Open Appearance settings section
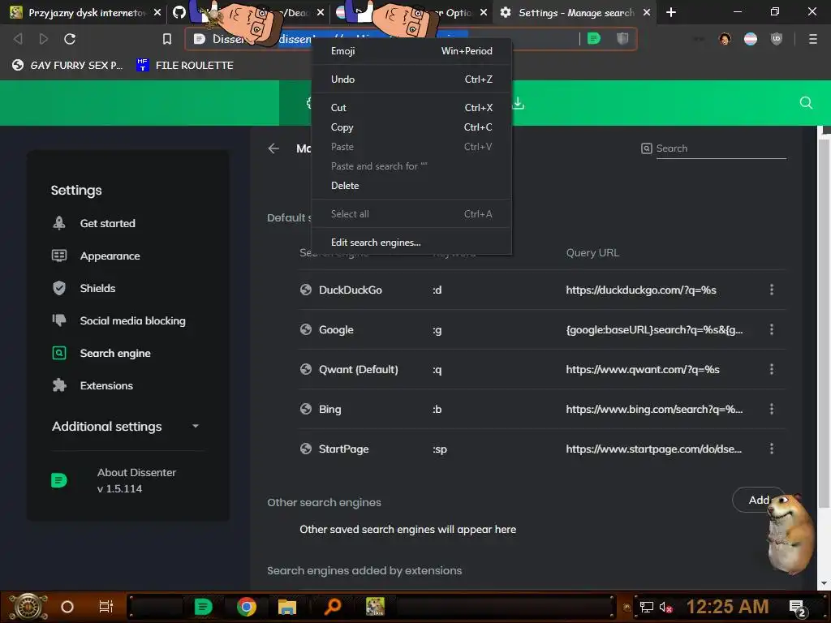The height and width of the screenshot is (623, 831). [x=110, y=256]
